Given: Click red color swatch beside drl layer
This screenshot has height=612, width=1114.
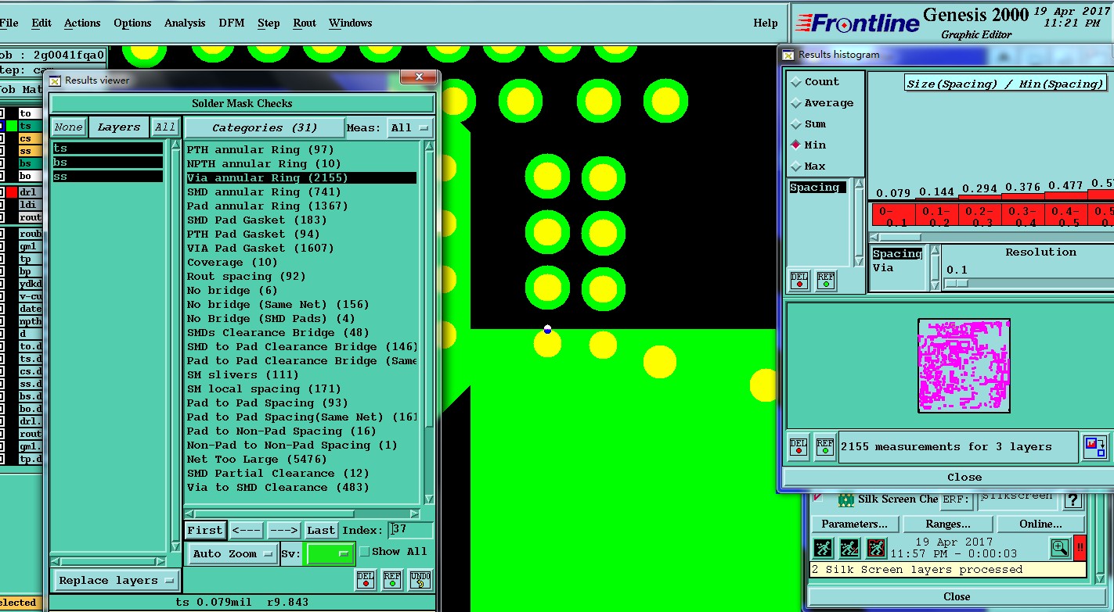Looking at the screenshot, I should tap(12, 192).
